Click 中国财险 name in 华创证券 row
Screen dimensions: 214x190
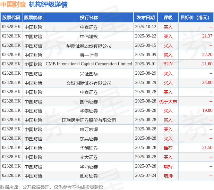pyautogui.click(x=33, y=148)
